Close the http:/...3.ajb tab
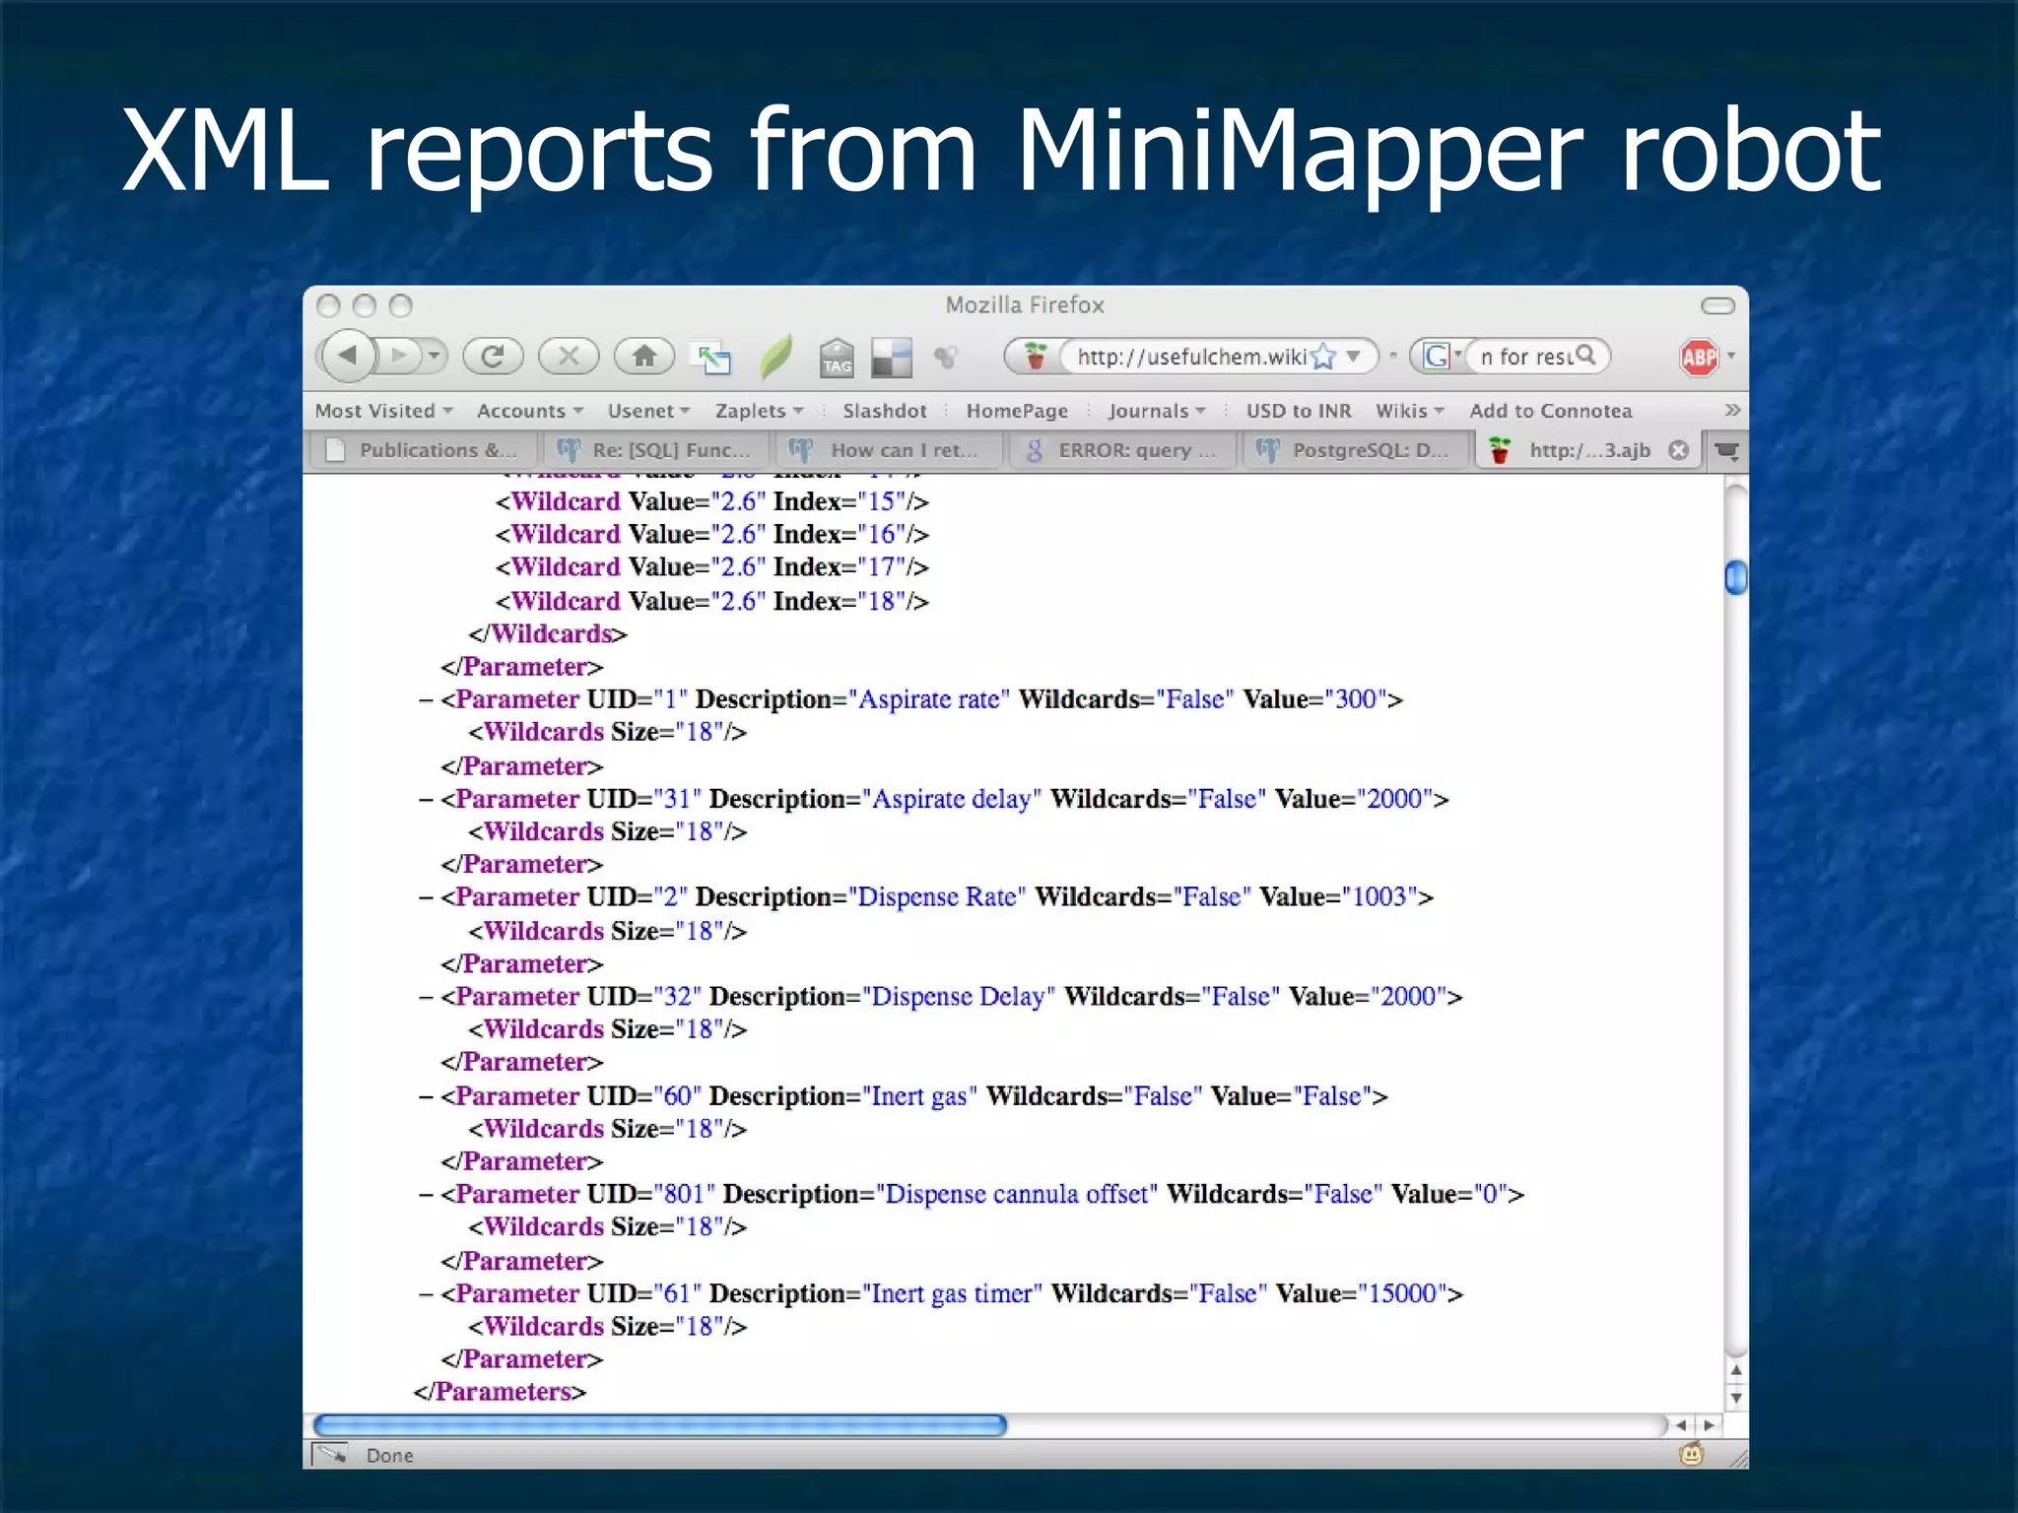The height and width of the screenshot is (1513, 2018). [1679, 451]
